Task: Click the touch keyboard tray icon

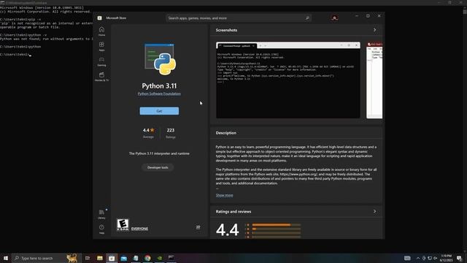Action: tap(407, 258)
